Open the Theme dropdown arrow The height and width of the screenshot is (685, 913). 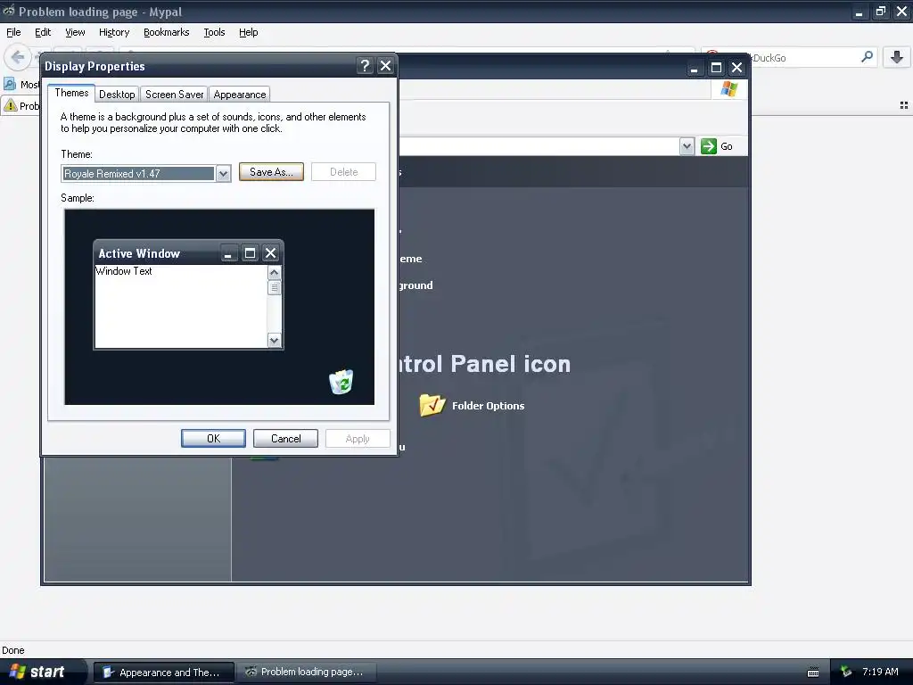point(223,174)
